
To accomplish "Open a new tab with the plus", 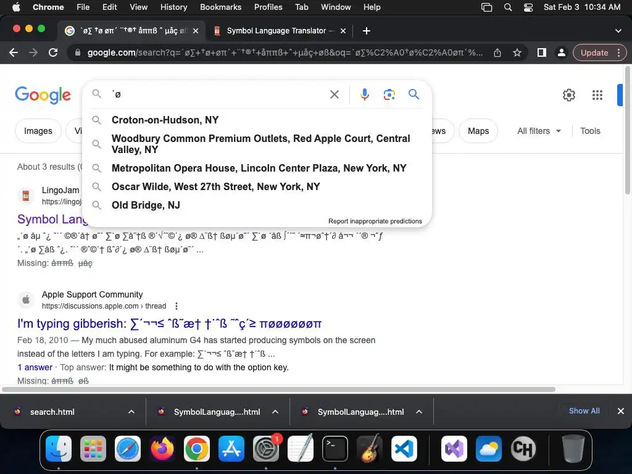I will coord(367,31).
